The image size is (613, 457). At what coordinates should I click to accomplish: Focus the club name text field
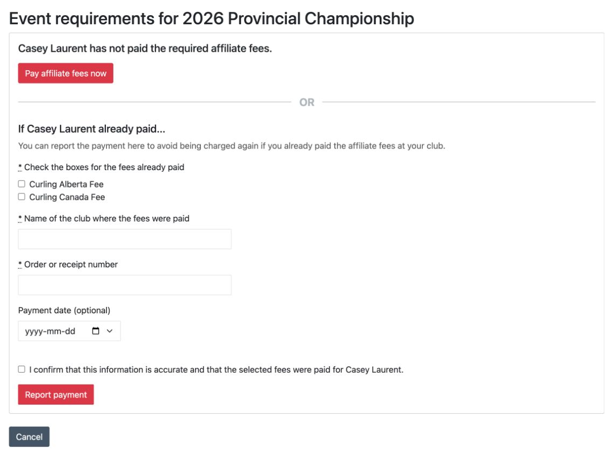coord(125,239)
